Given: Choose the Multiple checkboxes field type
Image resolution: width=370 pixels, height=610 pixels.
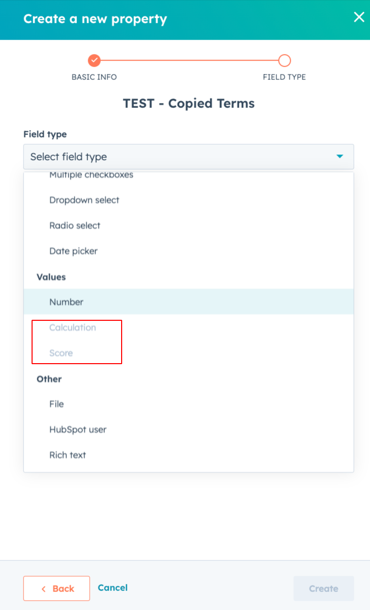Looking at the screenshot, I should click(91, 176).
